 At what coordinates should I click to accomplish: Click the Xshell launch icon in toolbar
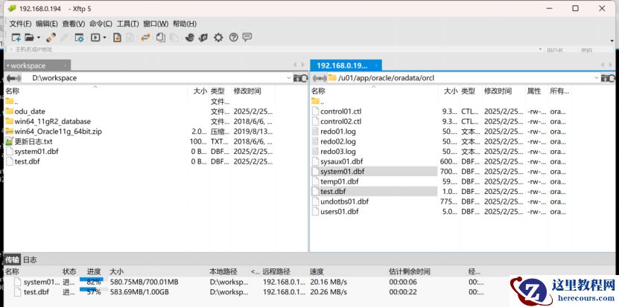pyautogui.click(x=190, y=37)
